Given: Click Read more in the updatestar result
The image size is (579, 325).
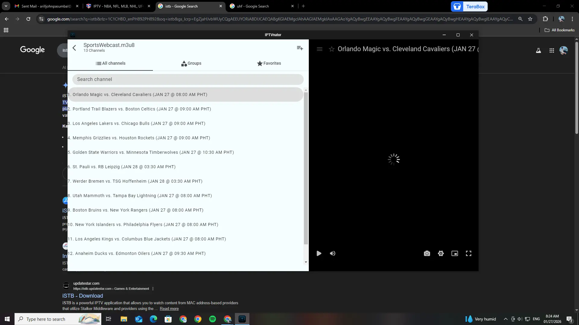Looking at the screenshot, I should 169,308.
